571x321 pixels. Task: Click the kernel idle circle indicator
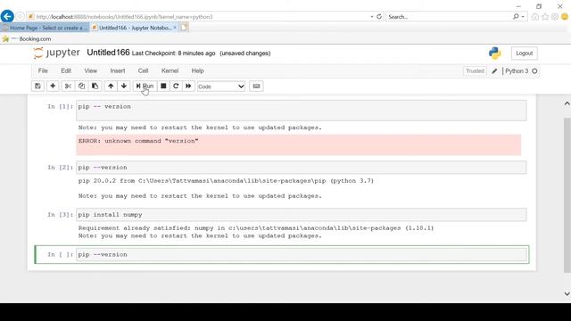point(534,71)
